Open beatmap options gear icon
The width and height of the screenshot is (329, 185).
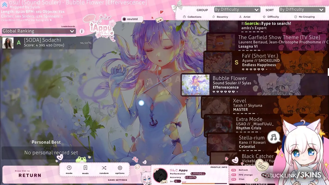pyautogui.click(x=120, y=168)
